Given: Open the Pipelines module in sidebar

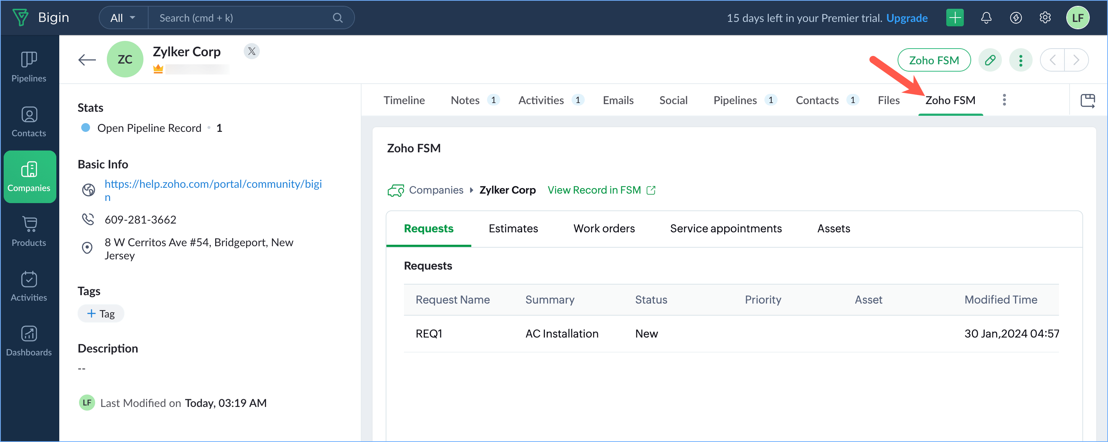Looking at the screenshot, I should tap(29, 66).
